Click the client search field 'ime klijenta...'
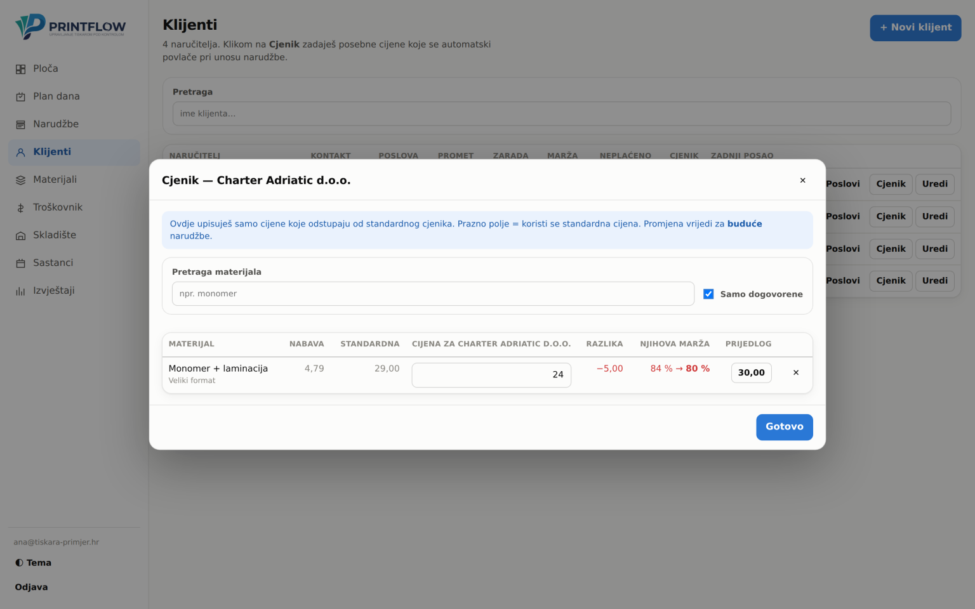This screenshot has width=975, height=609. tap(562, 114)
